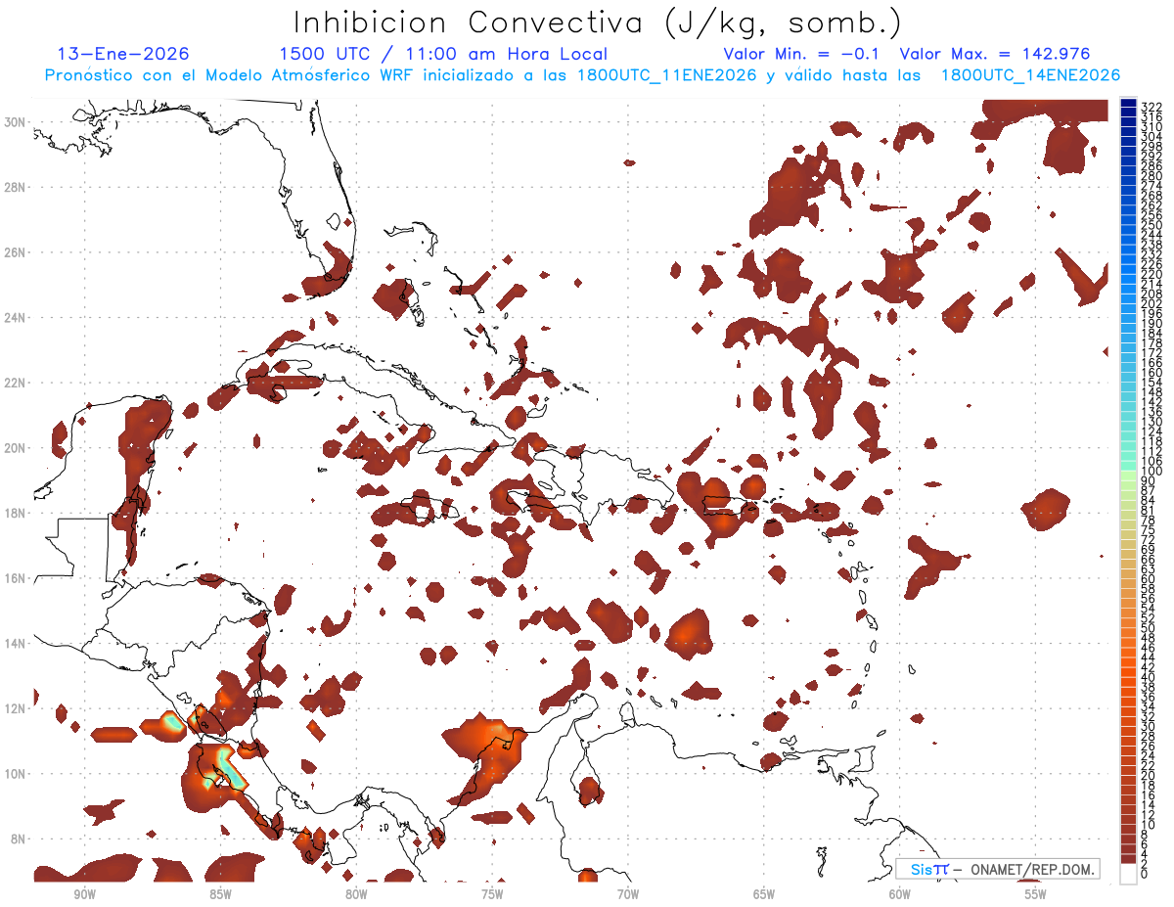The width and height of the screenshot is (1174, 907).
Task: Click the darkest blue swatch beside 322
Action: click(x=1128, y=103)
